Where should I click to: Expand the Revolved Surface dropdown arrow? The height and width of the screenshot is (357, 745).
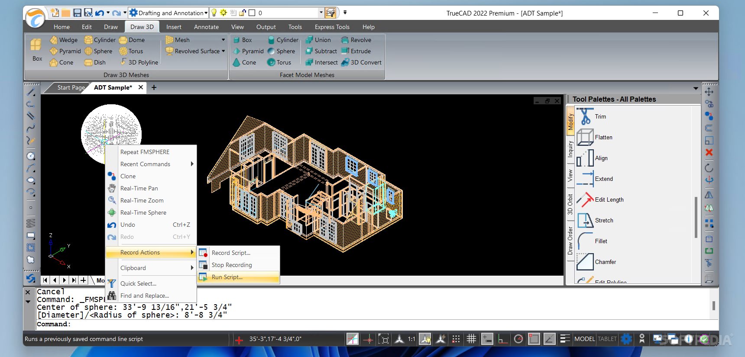coord(223,51)
